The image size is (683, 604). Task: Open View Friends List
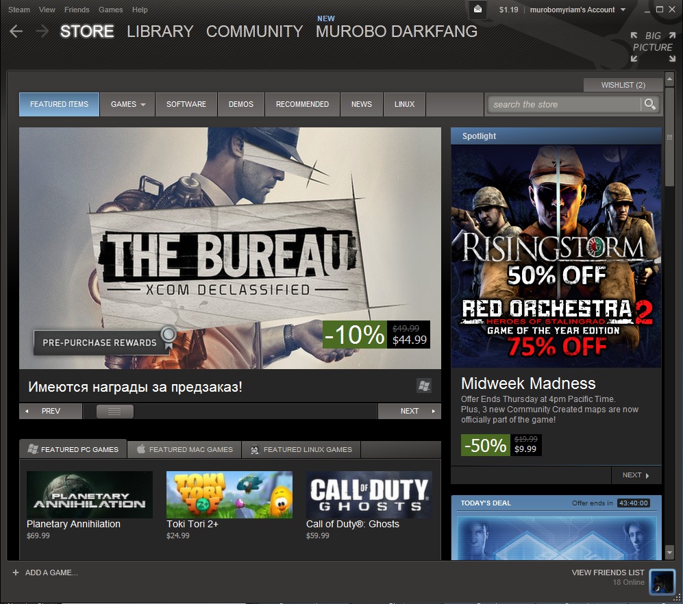pos(608,572)
